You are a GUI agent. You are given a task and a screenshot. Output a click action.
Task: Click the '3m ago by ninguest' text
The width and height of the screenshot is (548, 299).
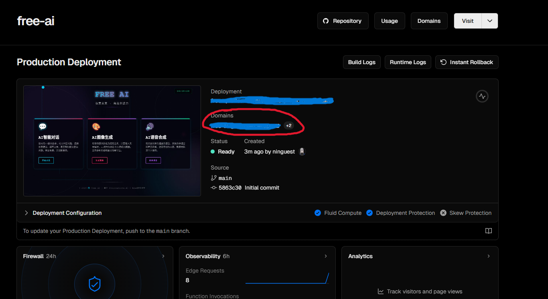270,152
